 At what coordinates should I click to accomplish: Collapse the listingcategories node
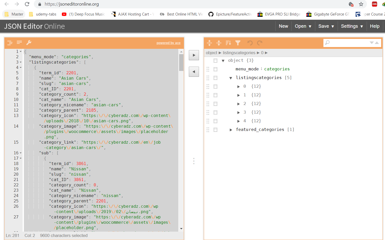point(231,78)
